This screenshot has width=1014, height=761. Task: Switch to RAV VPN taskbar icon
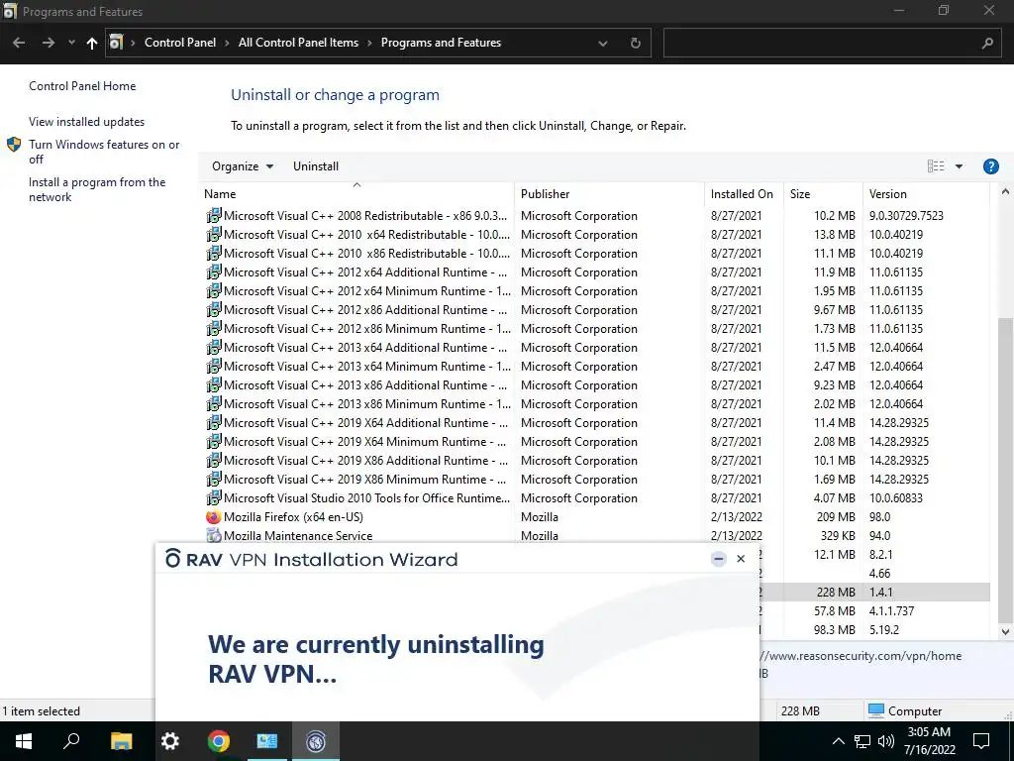pyautogui.click(x=316, y=741)
